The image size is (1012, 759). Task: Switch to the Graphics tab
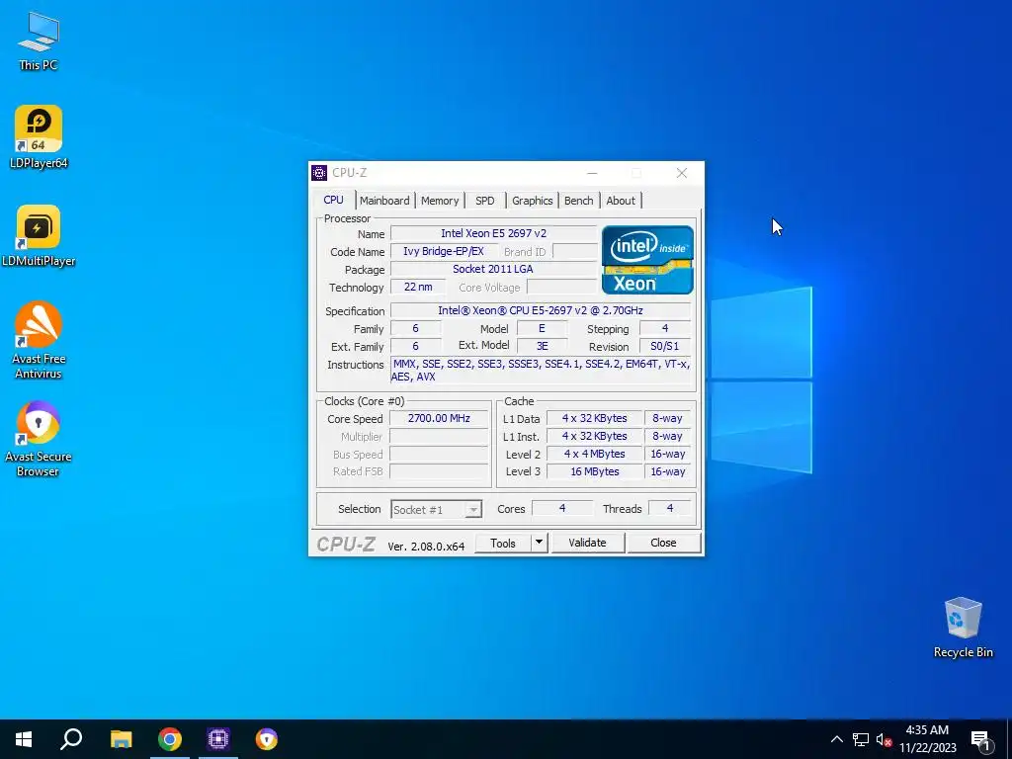pyautogui.click(x=533, y=201)
